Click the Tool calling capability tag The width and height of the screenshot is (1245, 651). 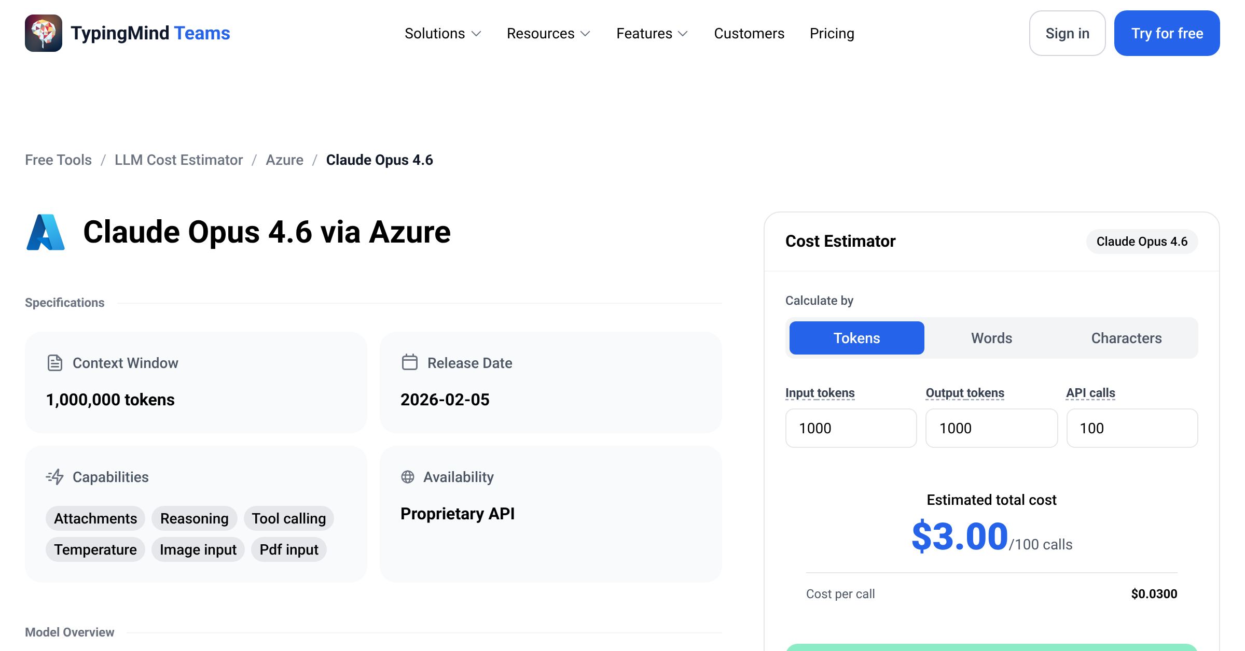coord(289,518)
